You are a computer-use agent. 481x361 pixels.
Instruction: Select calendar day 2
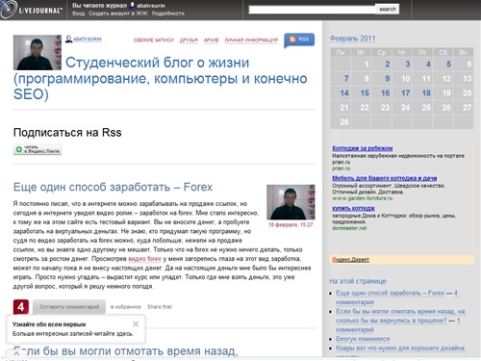click(x=388, y=64)
